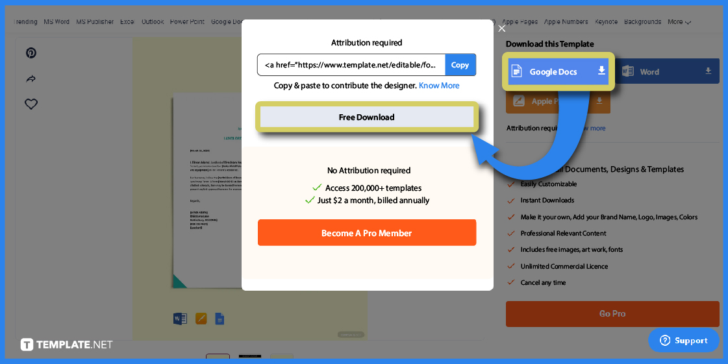Expand the More menu in navigation
This screenshot has width=728, height=364.
pos(679,22)
